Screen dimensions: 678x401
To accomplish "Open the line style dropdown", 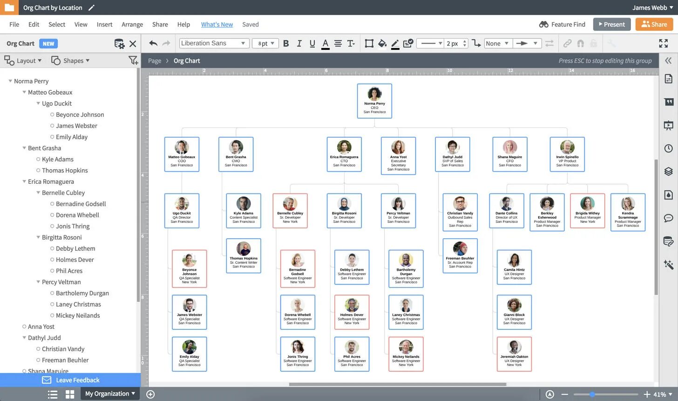I will pos(430,43).
